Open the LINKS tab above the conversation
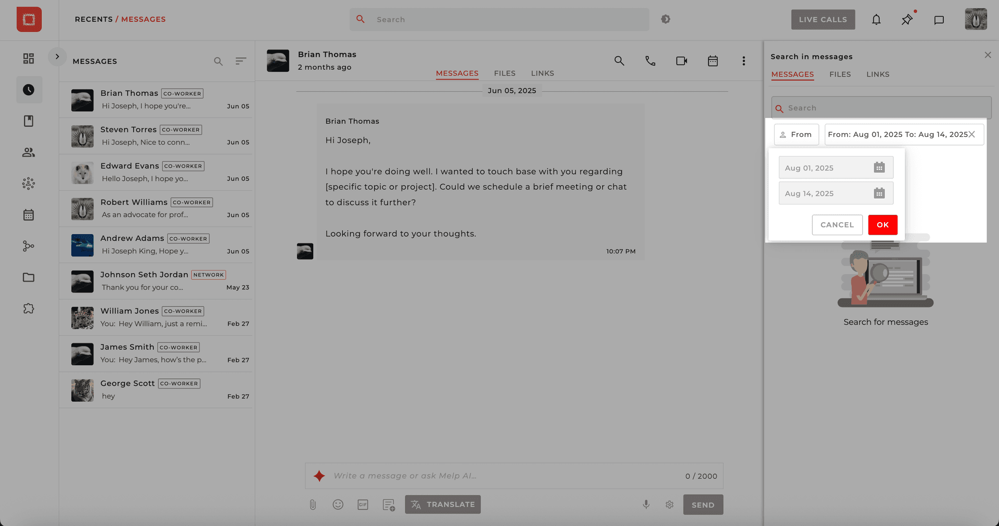 pyautogui.click(x=542, y=73)
